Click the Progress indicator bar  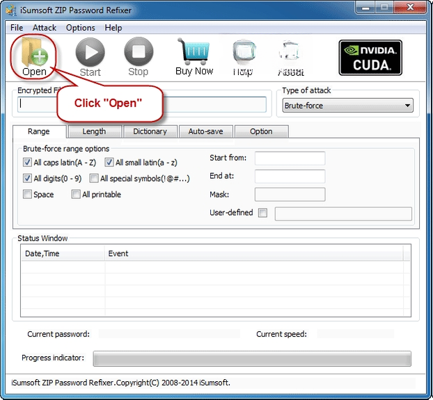(x=252, y=359)
